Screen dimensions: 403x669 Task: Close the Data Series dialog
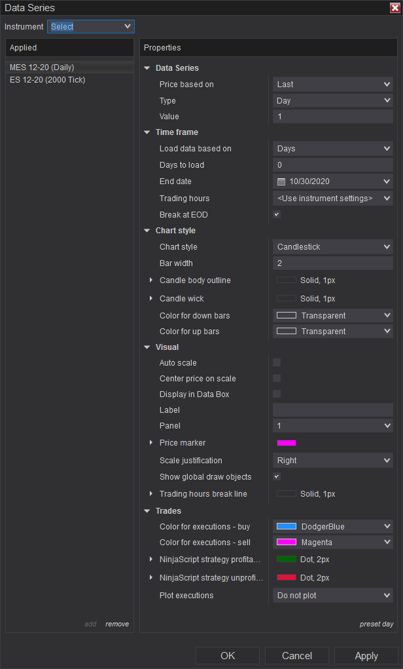[x=394, y=8]
